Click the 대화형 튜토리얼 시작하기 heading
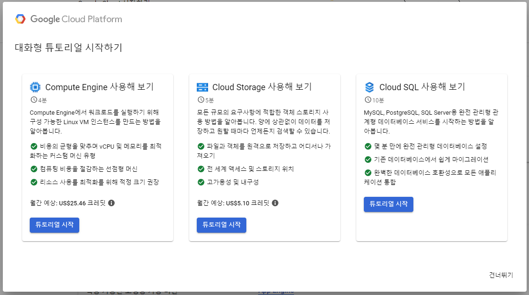529x295 pixels. (68, 47)
